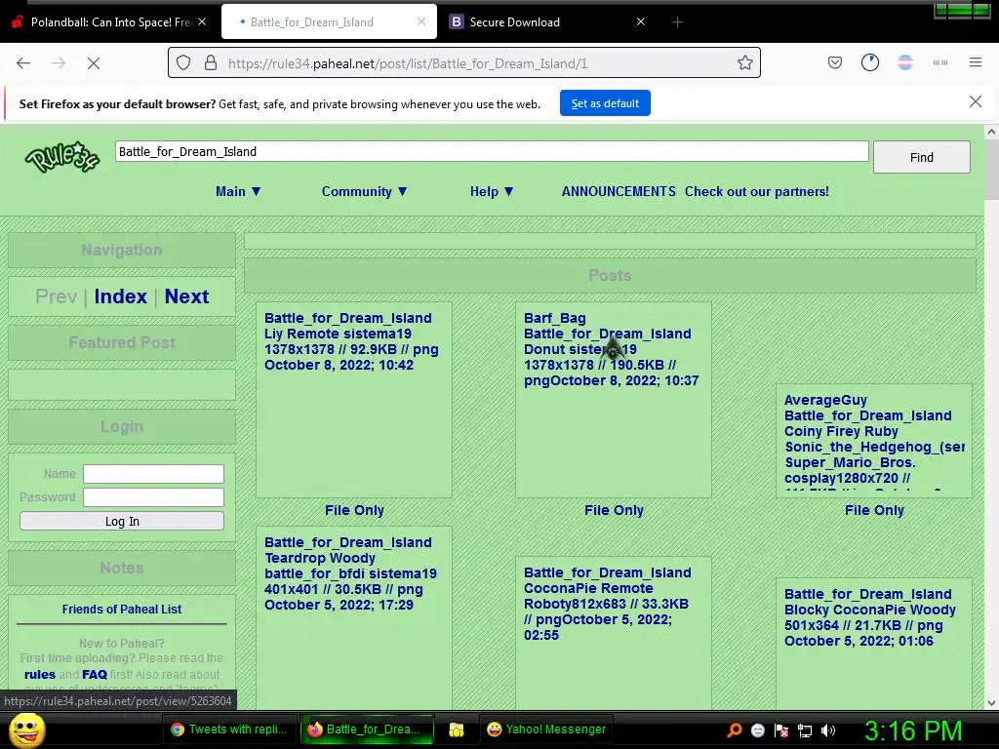Viewport: 999px width, 749px height.
Task: Switch to the Polandball: Can Into Space tab
Action: (x=109, y=21)
